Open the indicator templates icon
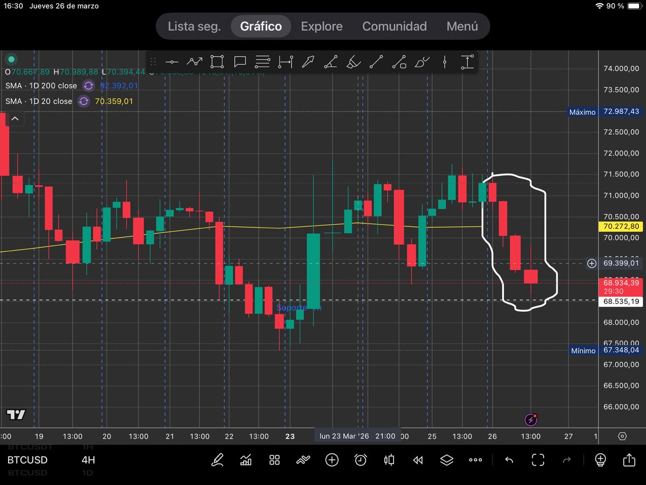 pos(303,460)
